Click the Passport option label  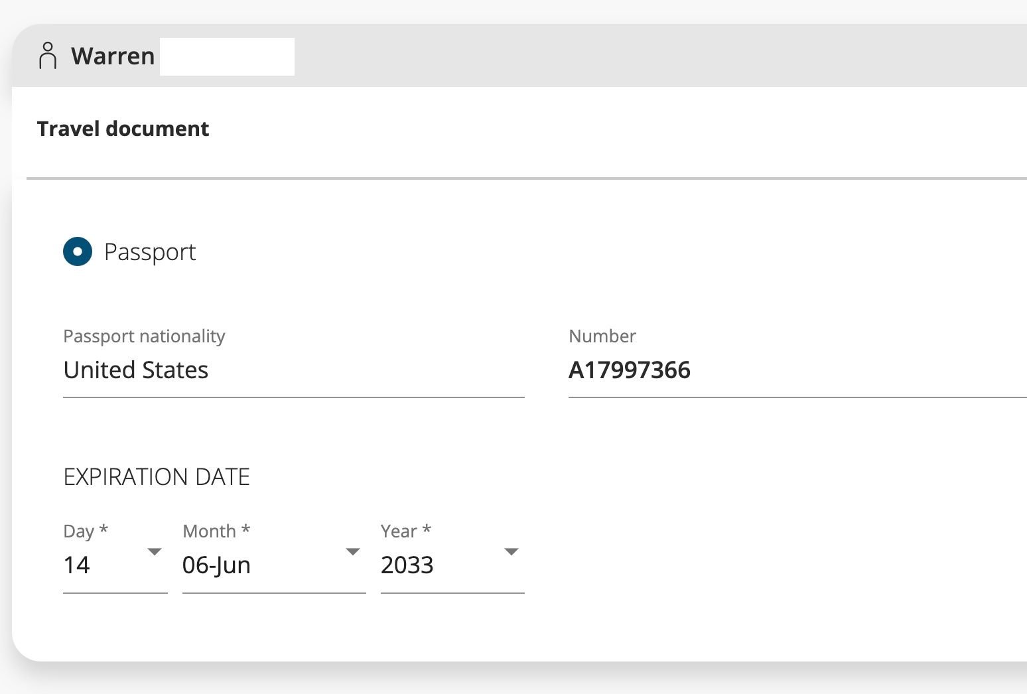pyautogui.click(x=150, y=251)
